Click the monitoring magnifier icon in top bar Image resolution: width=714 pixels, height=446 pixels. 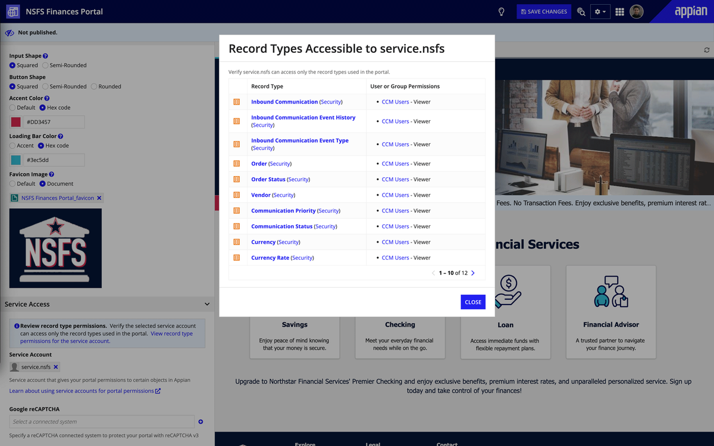581,11
